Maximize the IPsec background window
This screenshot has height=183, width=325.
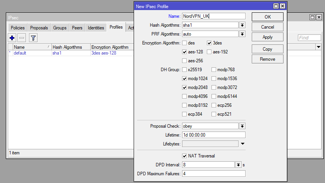[312, 17]
